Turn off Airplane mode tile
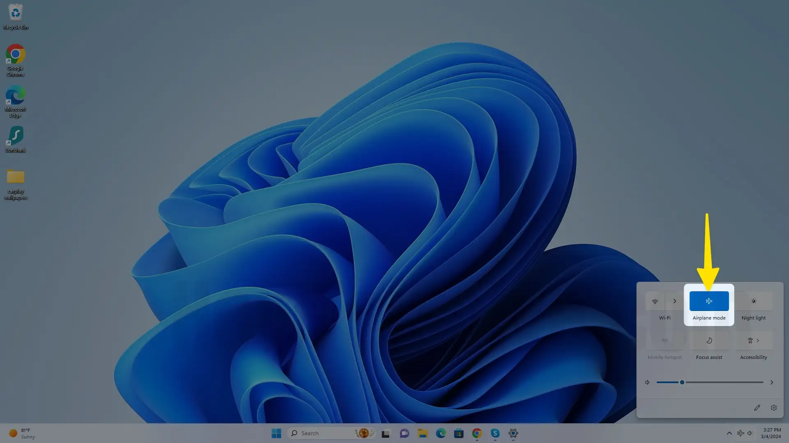Viewport: 789px width, 443px height. click(709, 301)
